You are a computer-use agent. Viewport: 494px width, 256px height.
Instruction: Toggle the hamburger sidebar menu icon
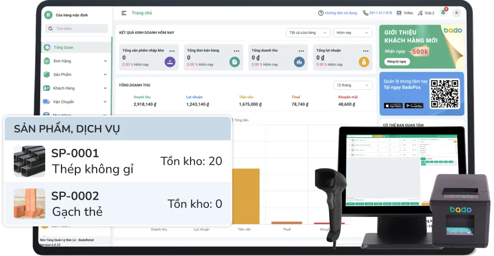tap(124, 13)
